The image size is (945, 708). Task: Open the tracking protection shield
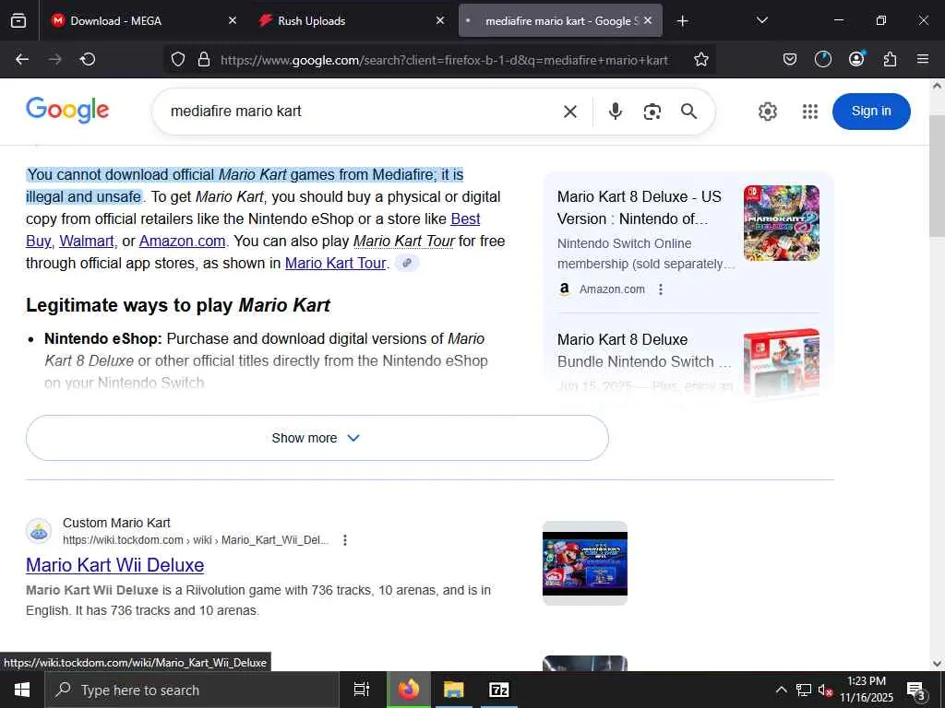[x=178, y=59]
